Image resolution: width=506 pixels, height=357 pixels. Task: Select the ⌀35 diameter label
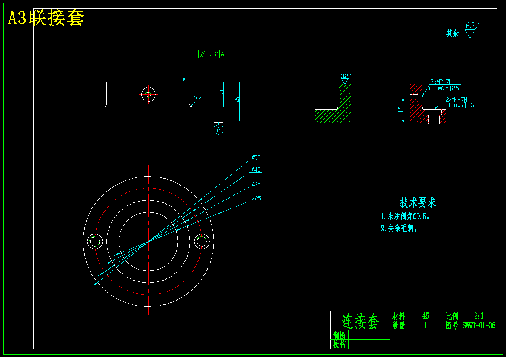coord(256,184)
